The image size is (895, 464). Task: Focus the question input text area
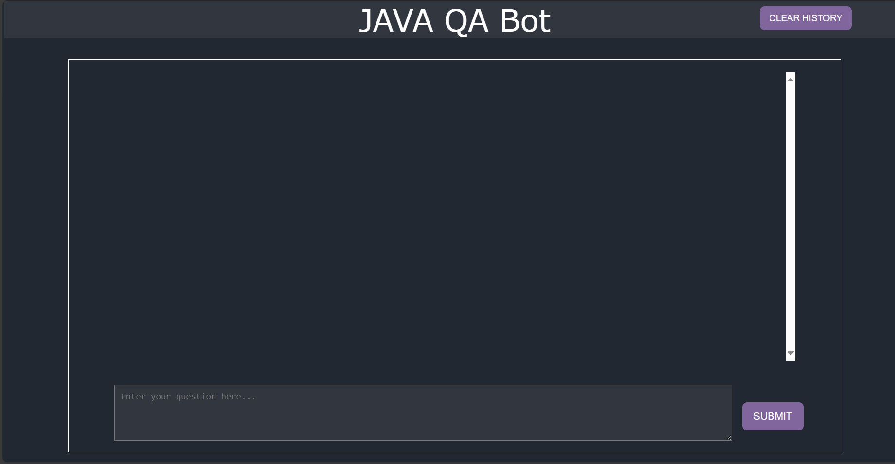pyautogui.click(x=422, y=412)
